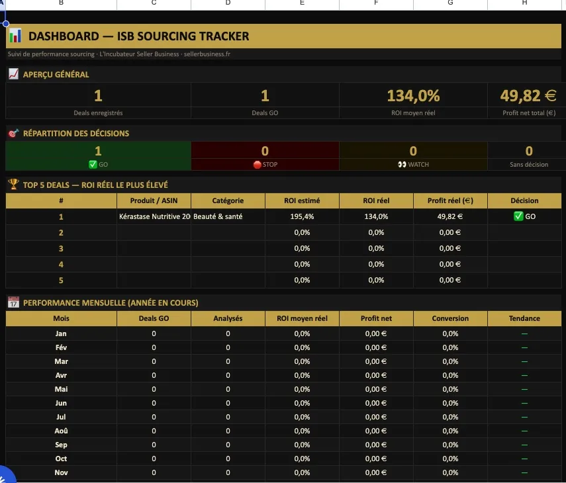Select the Beauté & santé category cell
The width and height of the screenshot is (566, 483).
(228, 216)
